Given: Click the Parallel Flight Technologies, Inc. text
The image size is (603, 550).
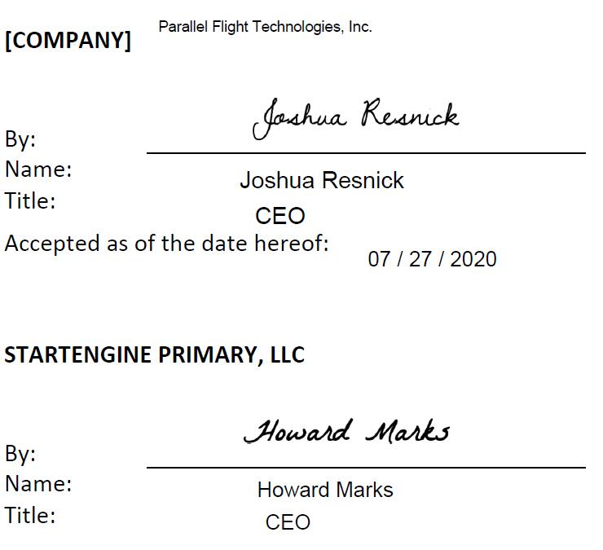Looking at the screenshot, I should (x=265, y=27).
